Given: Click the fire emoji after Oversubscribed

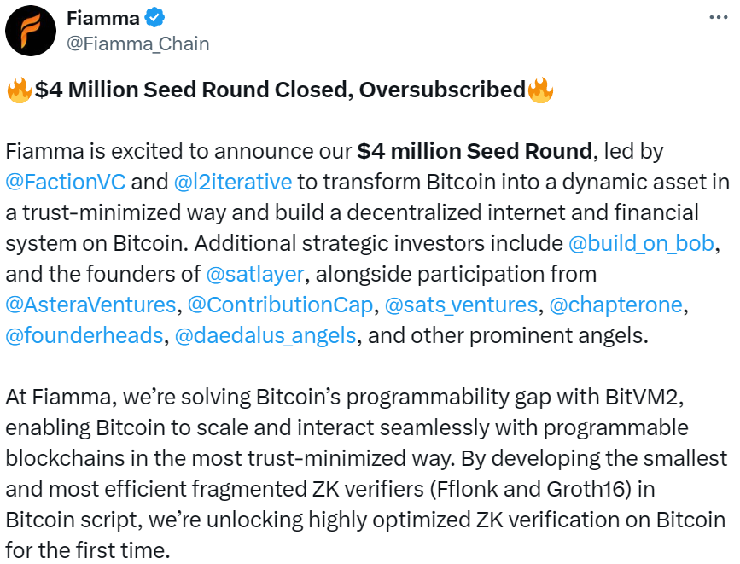Looking at the screenshot, I should click(540, 90).
